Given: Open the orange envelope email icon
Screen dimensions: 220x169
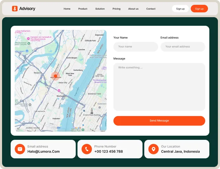Looking at the screenshot, I should click(20, 149).
